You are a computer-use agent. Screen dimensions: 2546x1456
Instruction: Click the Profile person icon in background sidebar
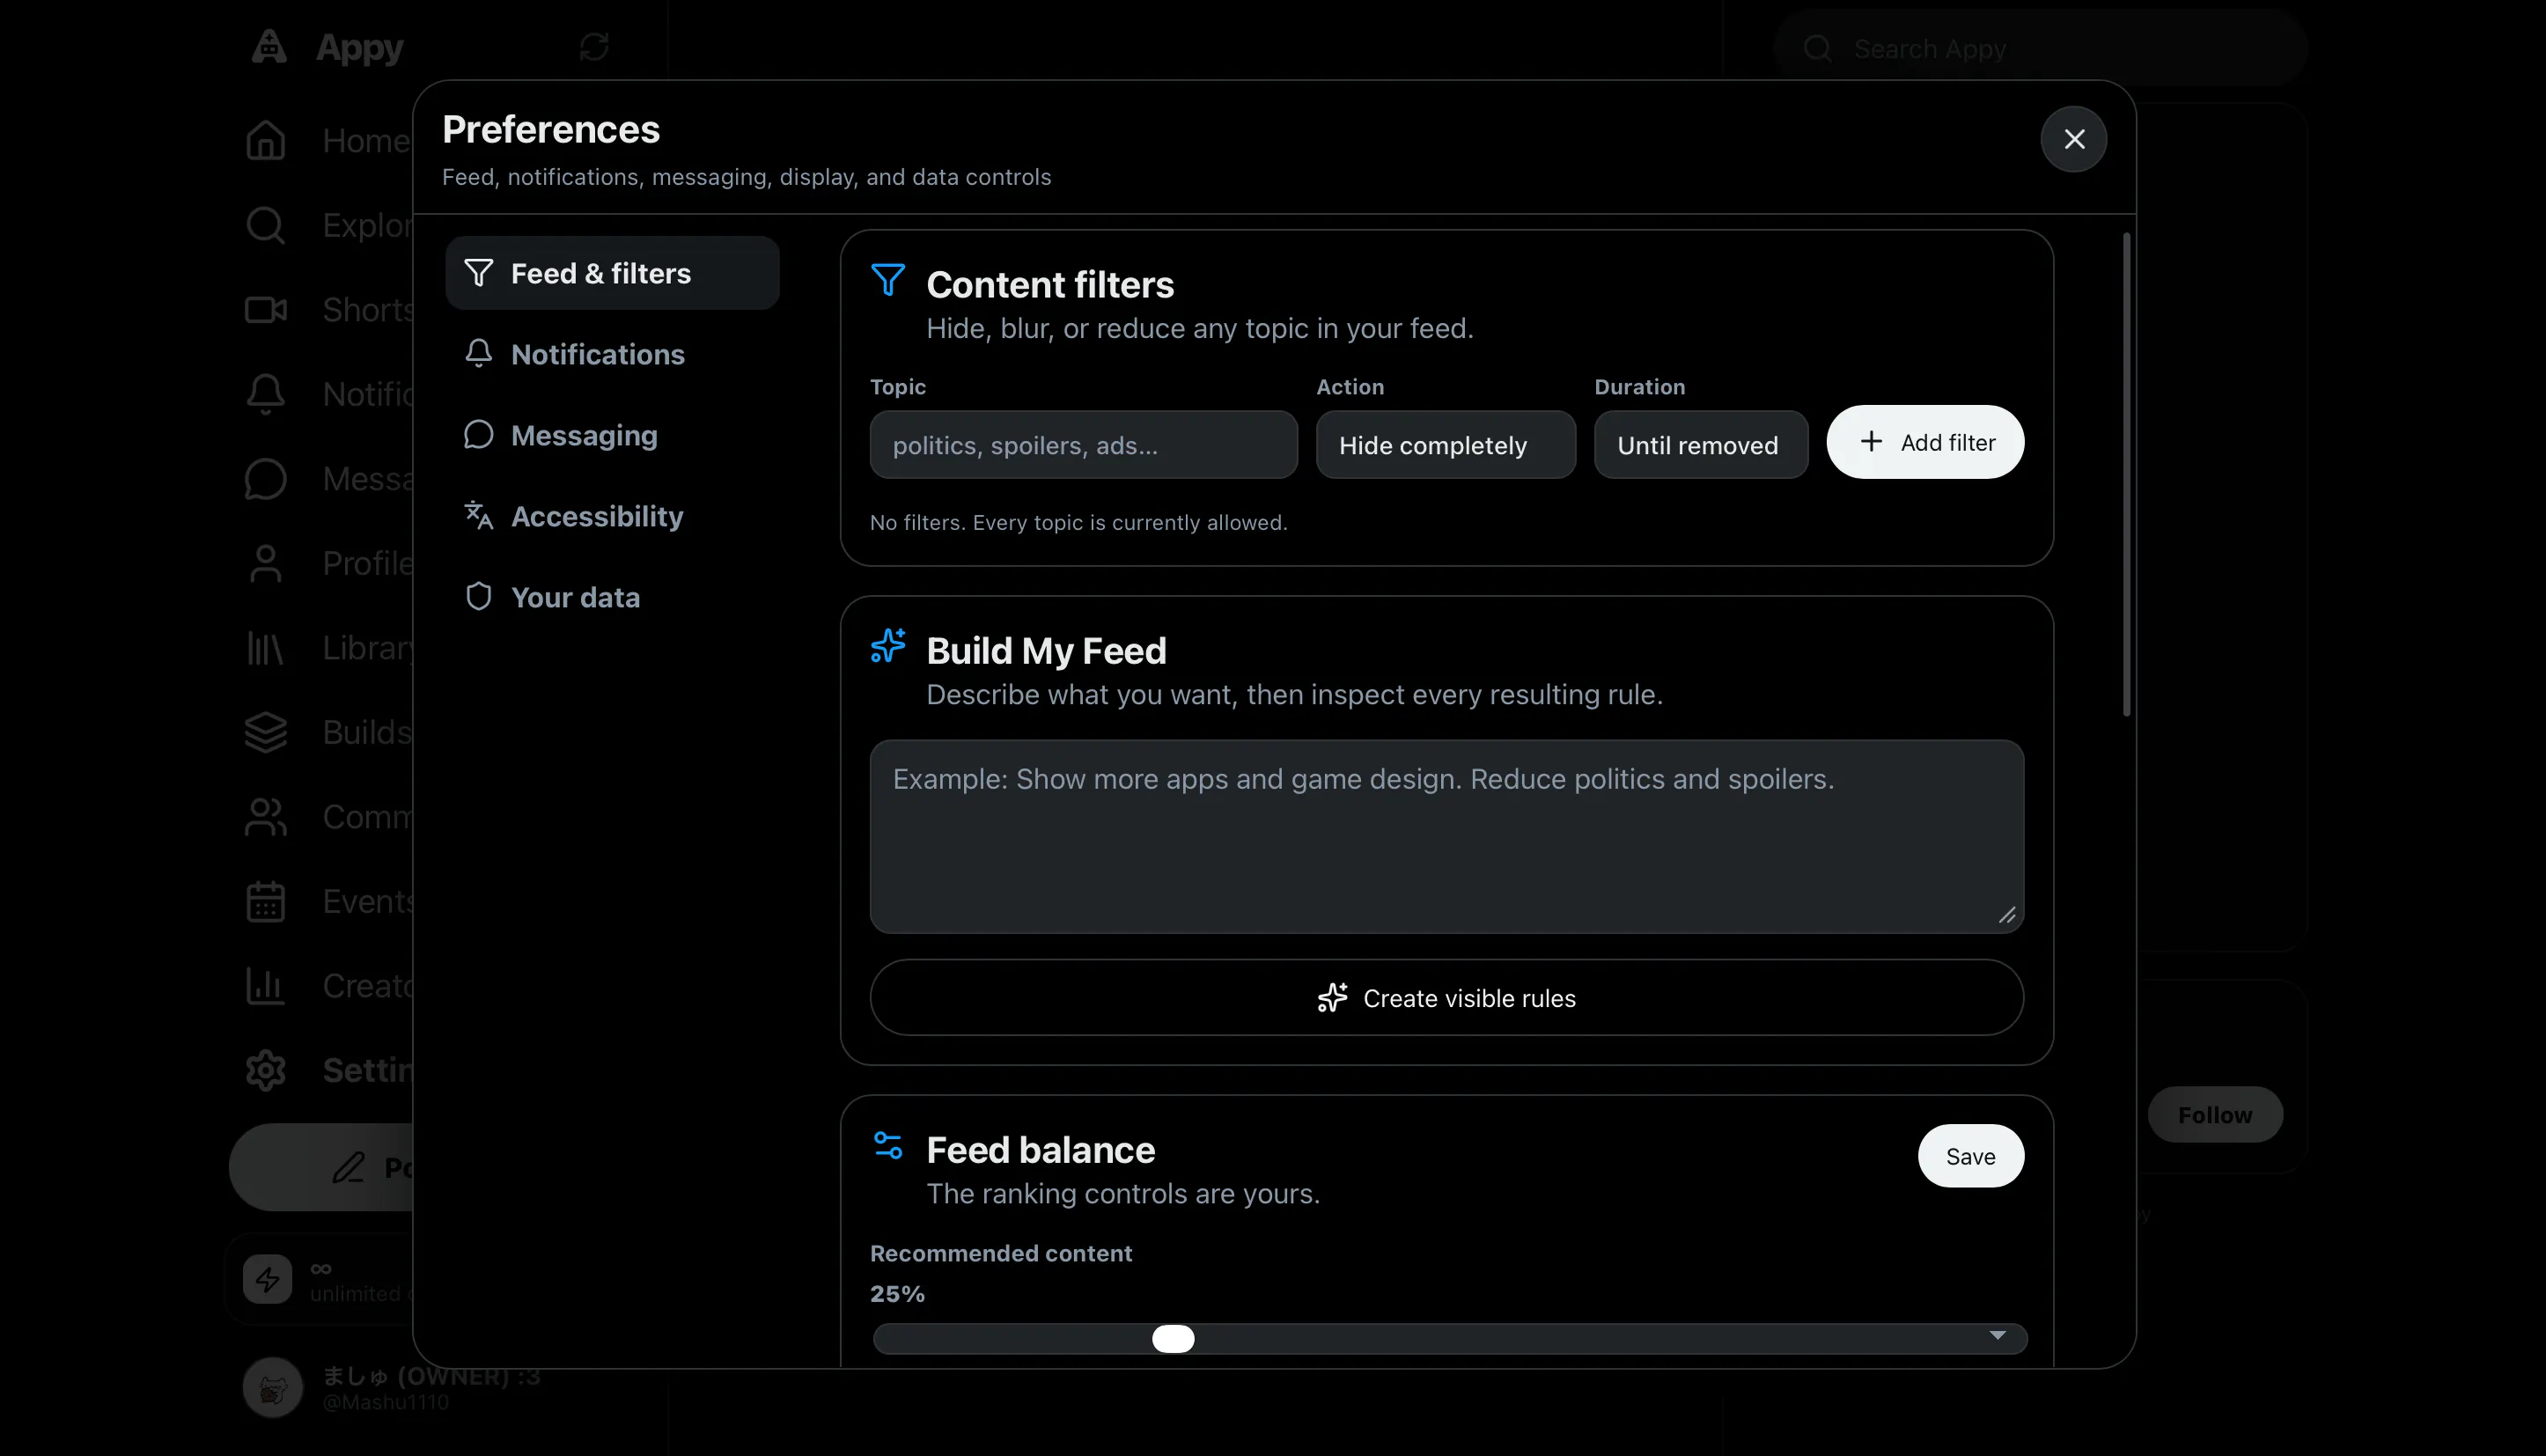tap(265, 563)
